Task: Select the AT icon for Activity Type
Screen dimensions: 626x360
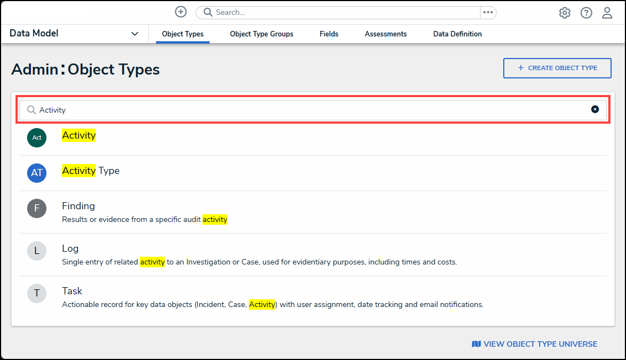Action: click(36, 173)
